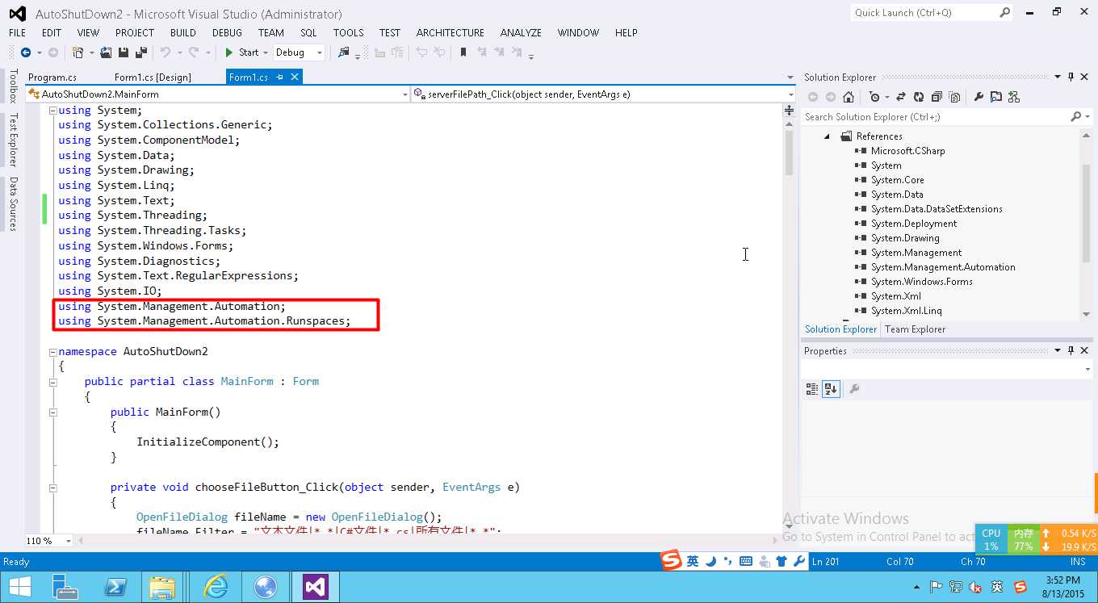Collapse the References node in Solution Explorer

[x=827, y=136]
